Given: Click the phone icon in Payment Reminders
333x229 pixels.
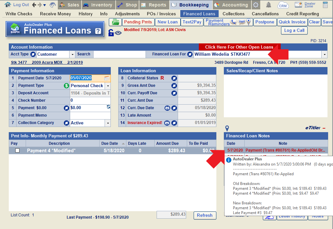Looking at the screenshot, I should [x=234, y=22].
